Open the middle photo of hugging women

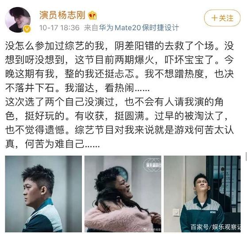point(123,194)
